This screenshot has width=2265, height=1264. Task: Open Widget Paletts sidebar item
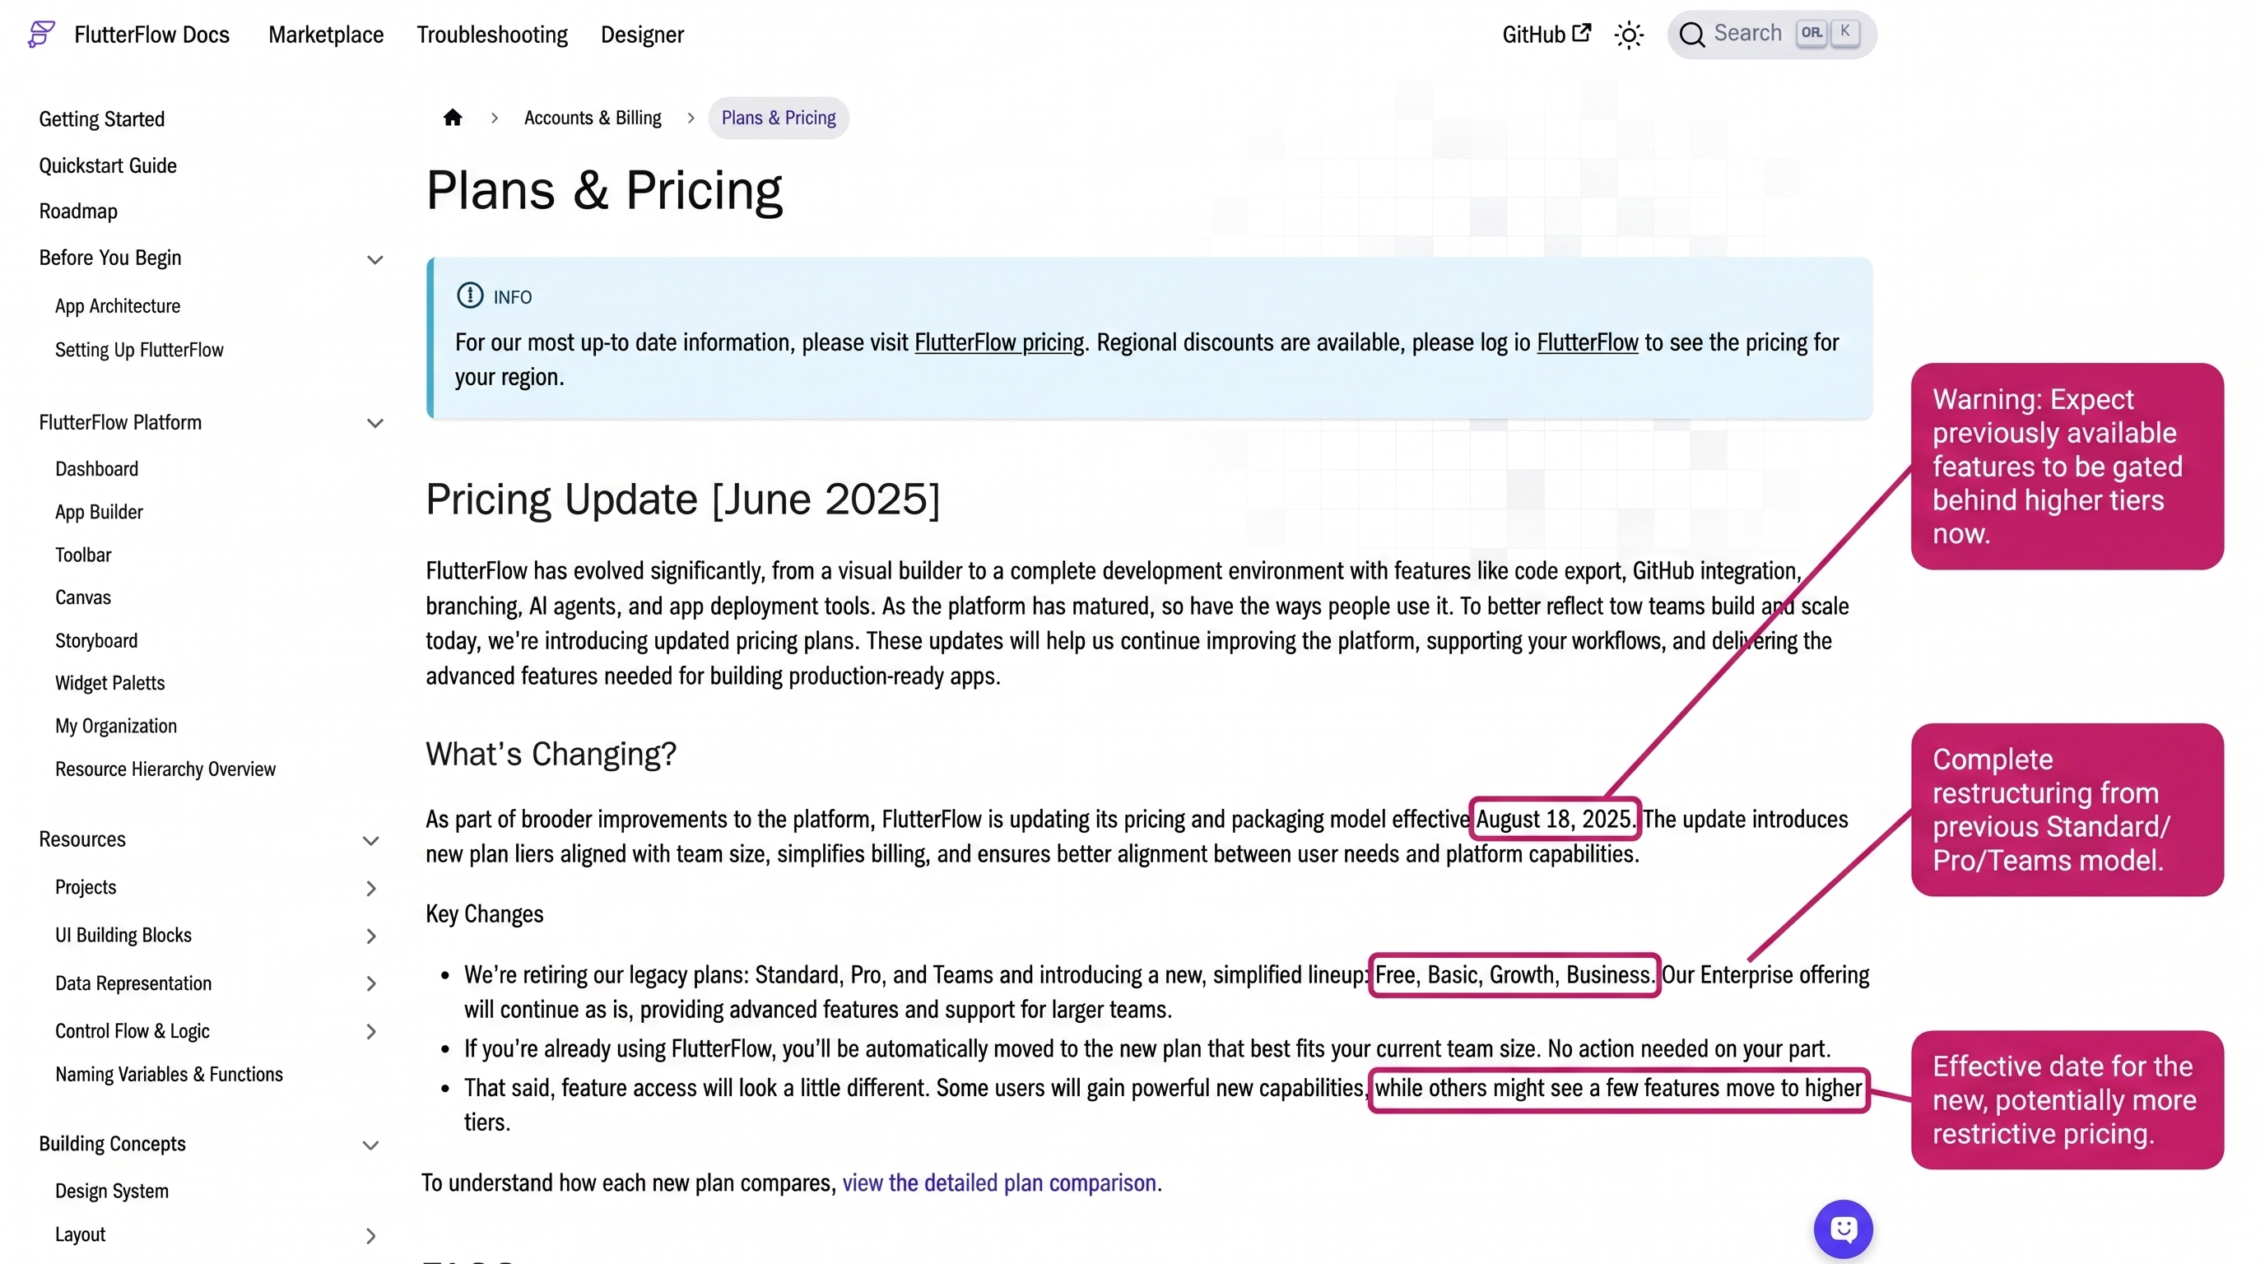[109, 682]
